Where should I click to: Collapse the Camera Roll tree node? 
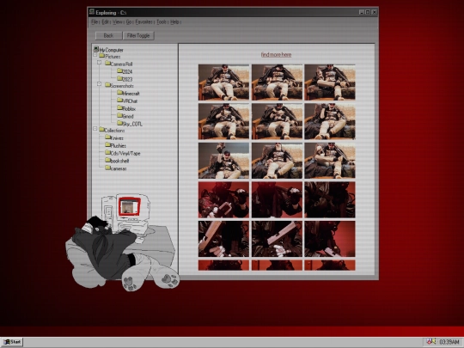tap(100, 63)
